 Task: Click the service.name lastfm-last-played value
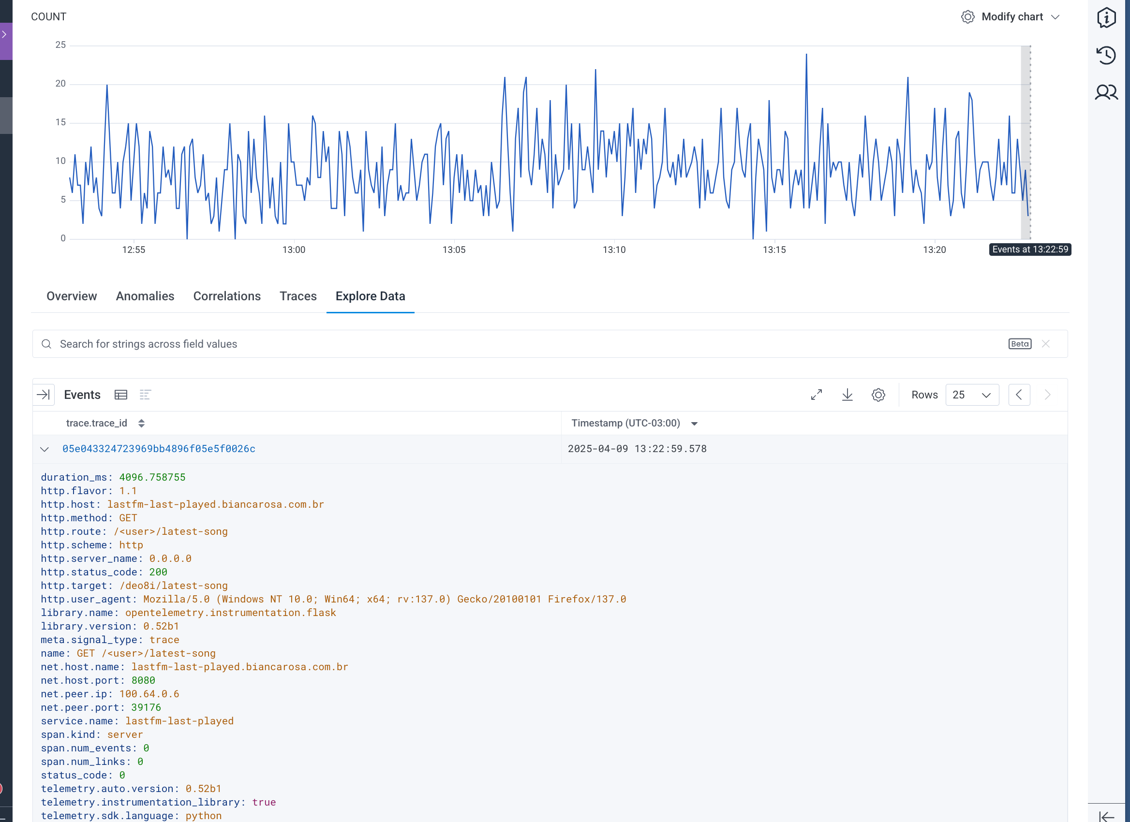(x=179, y=721)
